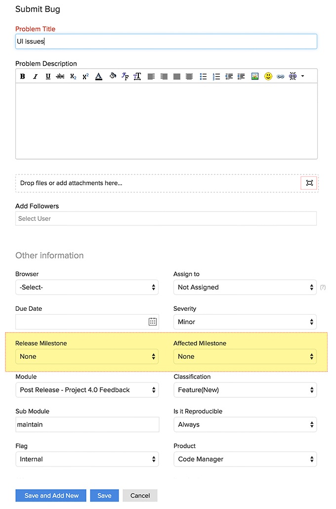Click the screen capture attachment icon

pyautogui.click(x=309, y=183)
